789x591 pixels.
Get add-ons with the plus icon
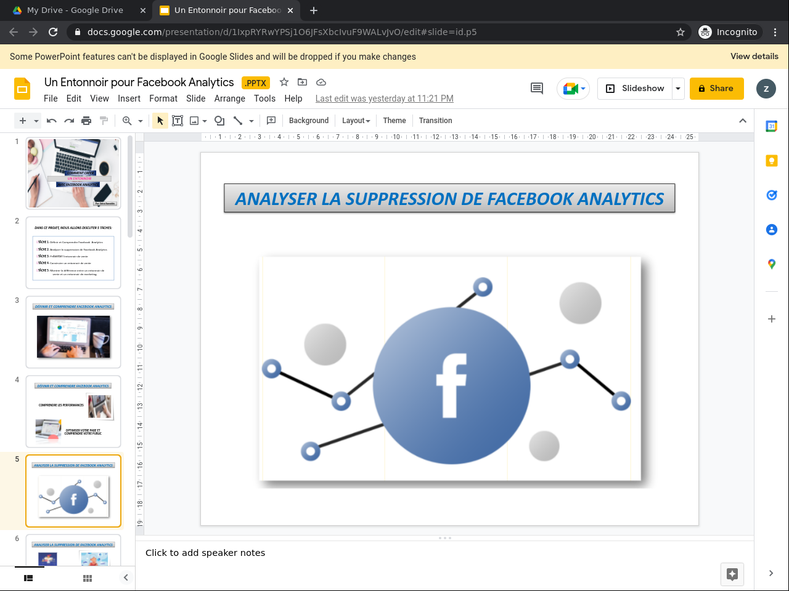772,319
